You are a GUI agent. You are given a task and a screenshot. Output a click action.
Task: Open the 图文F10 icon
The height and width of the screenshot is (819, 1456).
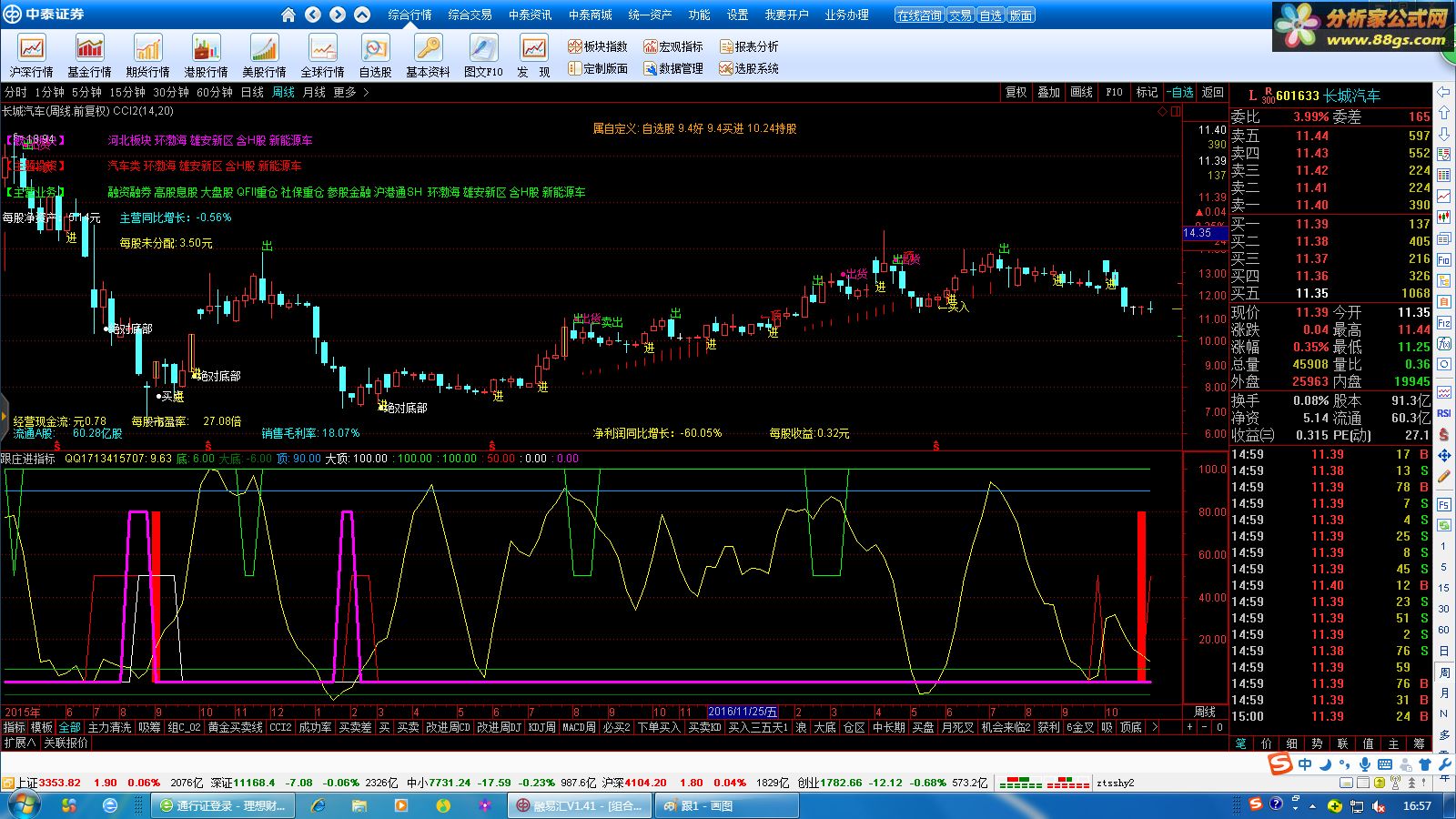point(483,56)
